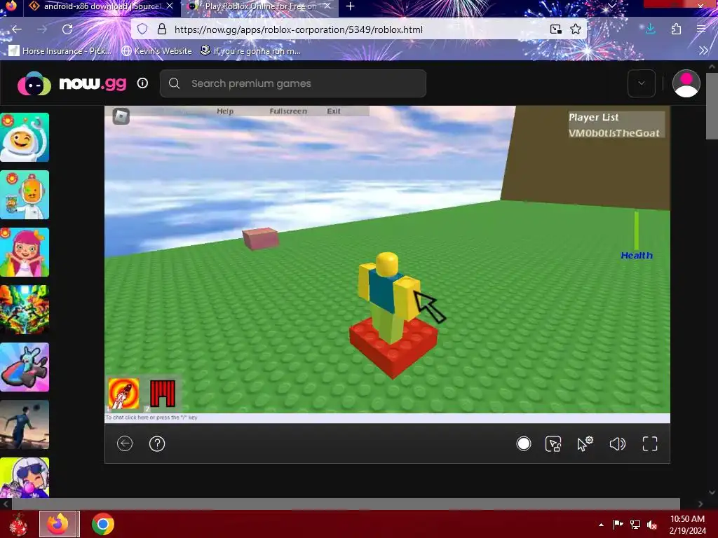718x538 pixels.
Task: Show more bookmarks chevron
Action: [703, 50]
